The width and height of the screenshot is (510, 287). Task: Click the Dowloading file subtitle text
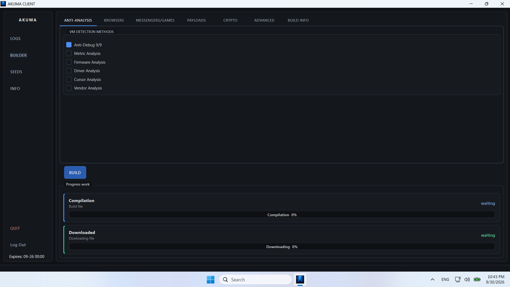[x=81, y=238]
